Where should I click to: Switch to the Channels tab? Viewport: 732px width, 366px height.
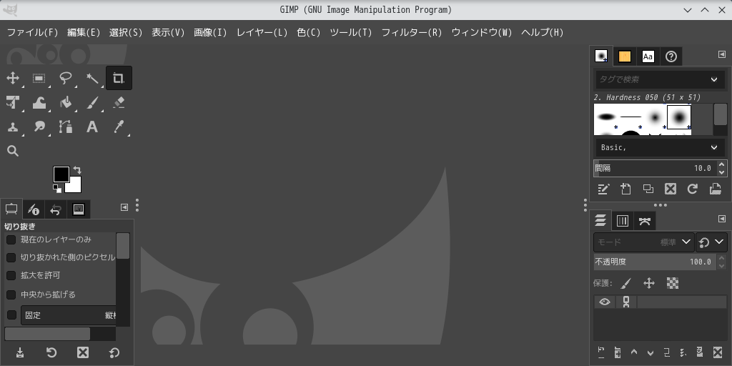(x=623, y=221)
